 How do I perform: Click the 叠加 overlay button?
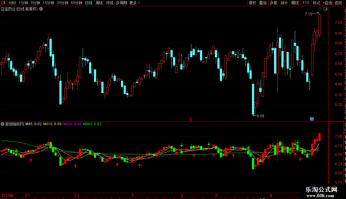tap(263, 3)
